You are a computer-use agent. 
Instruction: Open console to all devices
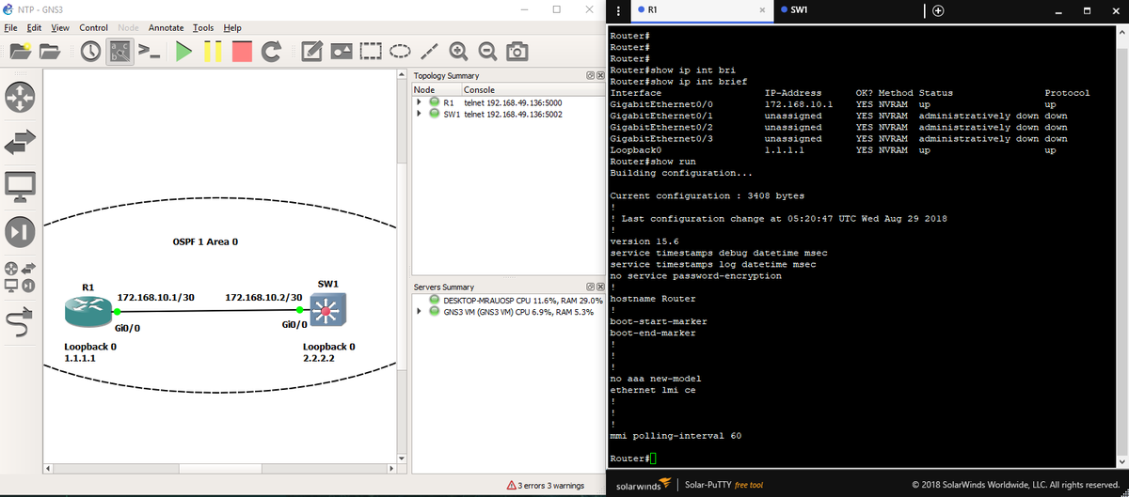point(149,51)
